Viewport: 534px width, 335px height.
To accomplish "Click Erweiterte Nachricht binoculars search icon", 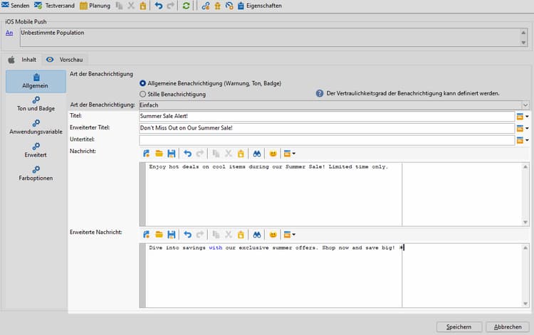I will point(257,235).
